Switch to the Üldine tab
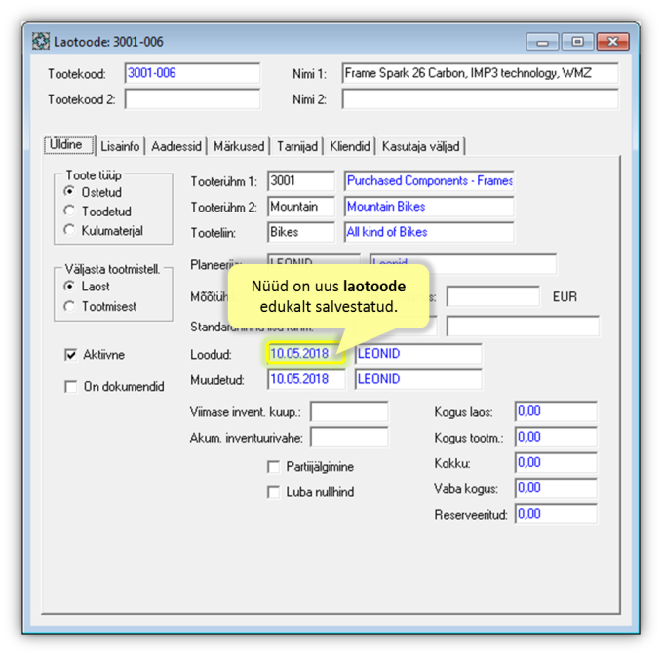 point(69,145)
